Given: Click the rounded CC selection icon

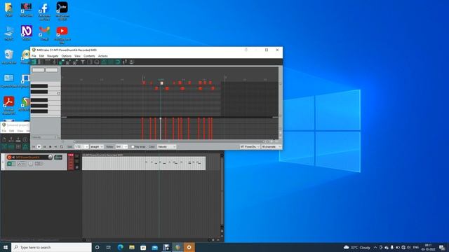Looking at the screenshot, I should (x=97, y=62).
